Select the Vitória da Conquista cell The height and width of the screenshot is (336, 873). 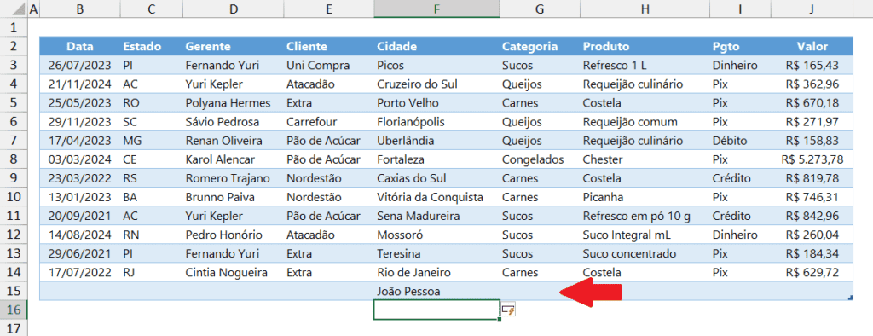click(x=436, y=197)
